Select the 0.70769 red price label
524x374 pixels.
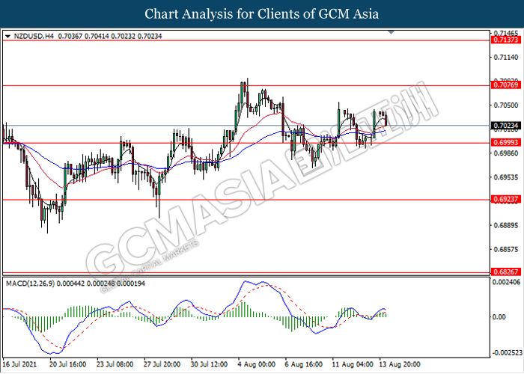[x=506, y=85]
